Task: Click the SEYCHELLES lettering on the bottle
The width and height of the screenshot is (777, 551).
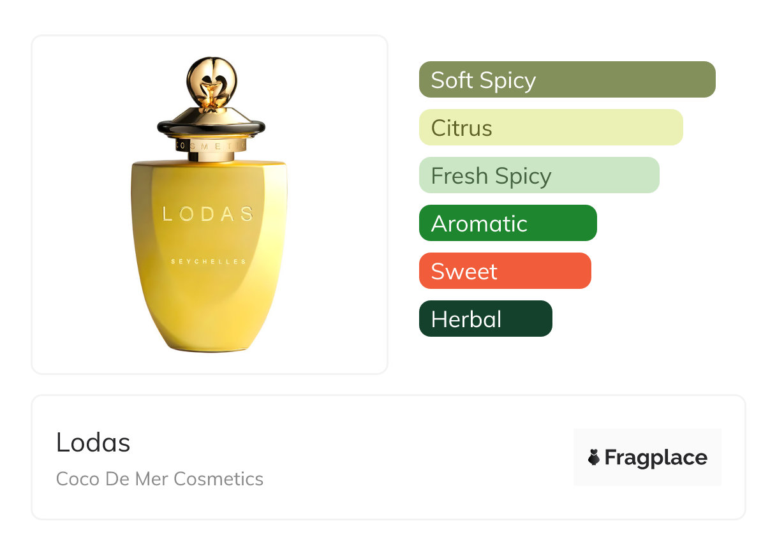Action: click(x=209, y=261)
